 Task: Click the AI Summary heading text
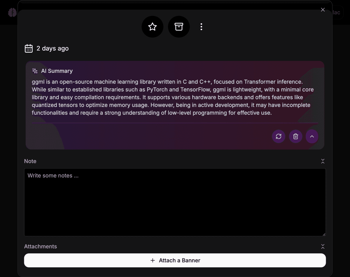(x=57, y=71)
